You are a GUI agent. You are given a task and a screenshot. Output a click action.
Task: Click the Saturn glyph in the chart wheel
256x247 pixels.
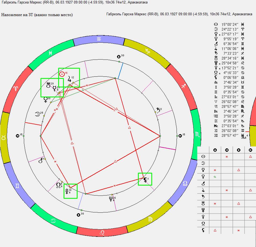click(158, 110)
